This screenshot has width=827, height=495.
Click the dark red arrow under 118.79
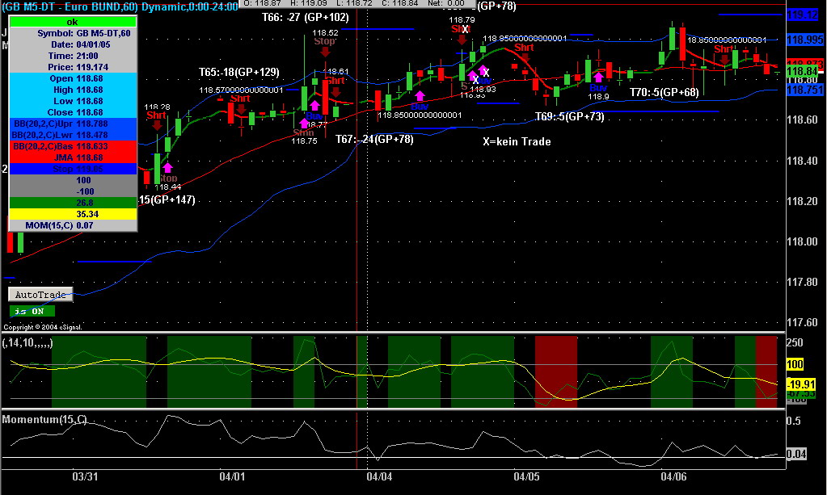pos(460,39)
